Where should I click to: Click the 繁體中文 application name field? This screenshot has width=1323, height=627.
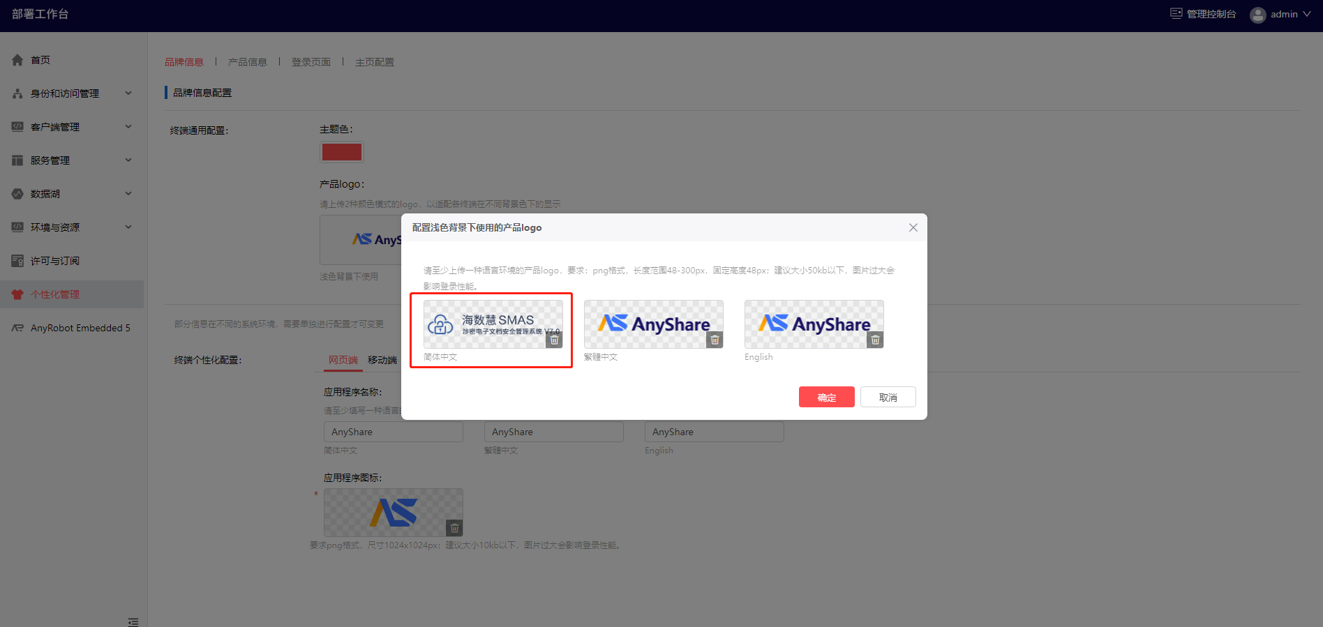tap(554, 432)
